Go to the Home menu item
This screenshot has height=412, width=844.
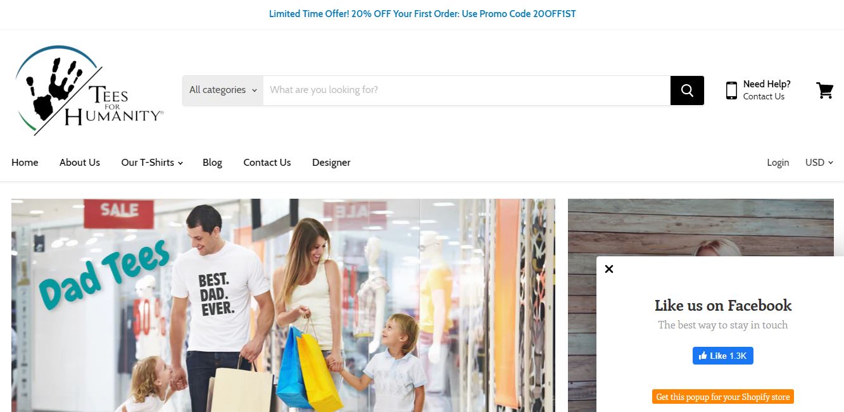click(x=25, y=163)
